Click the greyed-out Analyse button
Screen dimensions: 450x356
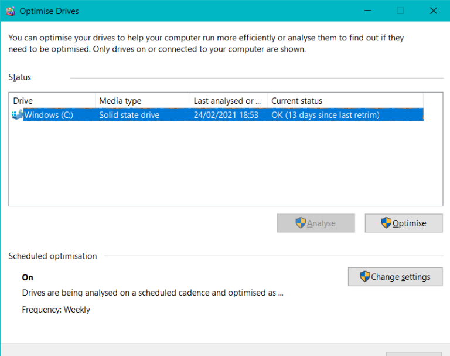(316, 223)
